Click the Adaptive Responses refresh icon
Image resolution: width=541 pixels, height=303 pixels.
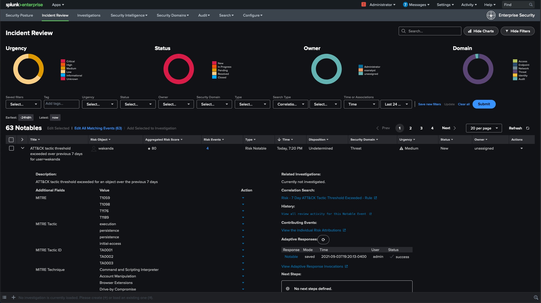[323, 240]
